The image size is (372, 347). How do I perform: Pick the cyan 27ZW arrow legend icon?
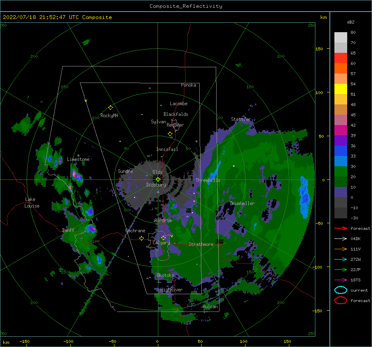[x=341, y=260]
